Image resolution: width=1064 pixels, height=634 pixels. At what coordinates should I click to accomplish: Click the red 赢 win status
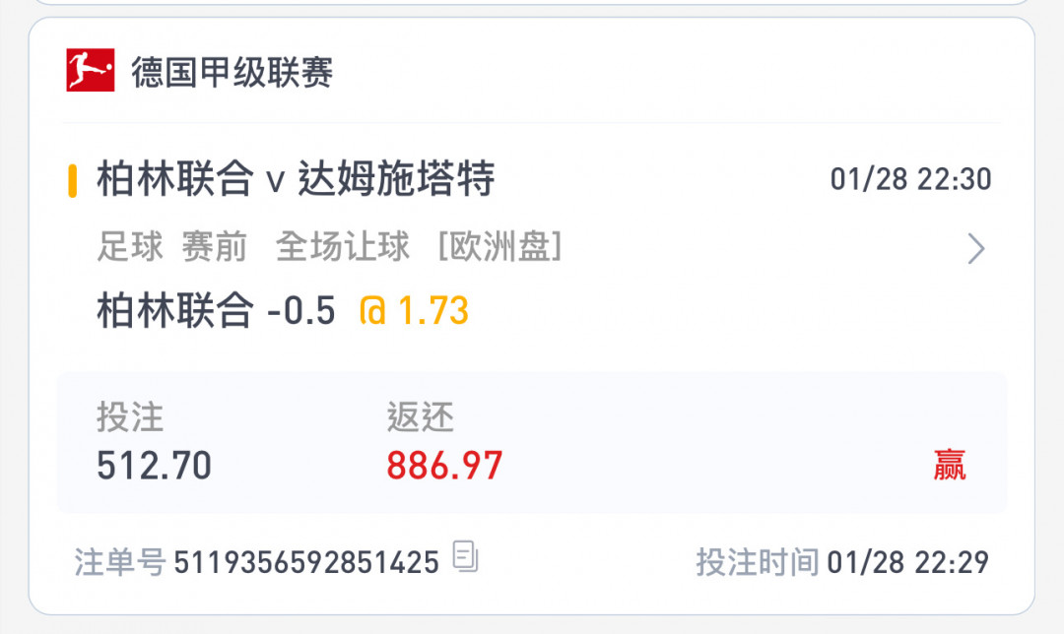coord(950,465)
